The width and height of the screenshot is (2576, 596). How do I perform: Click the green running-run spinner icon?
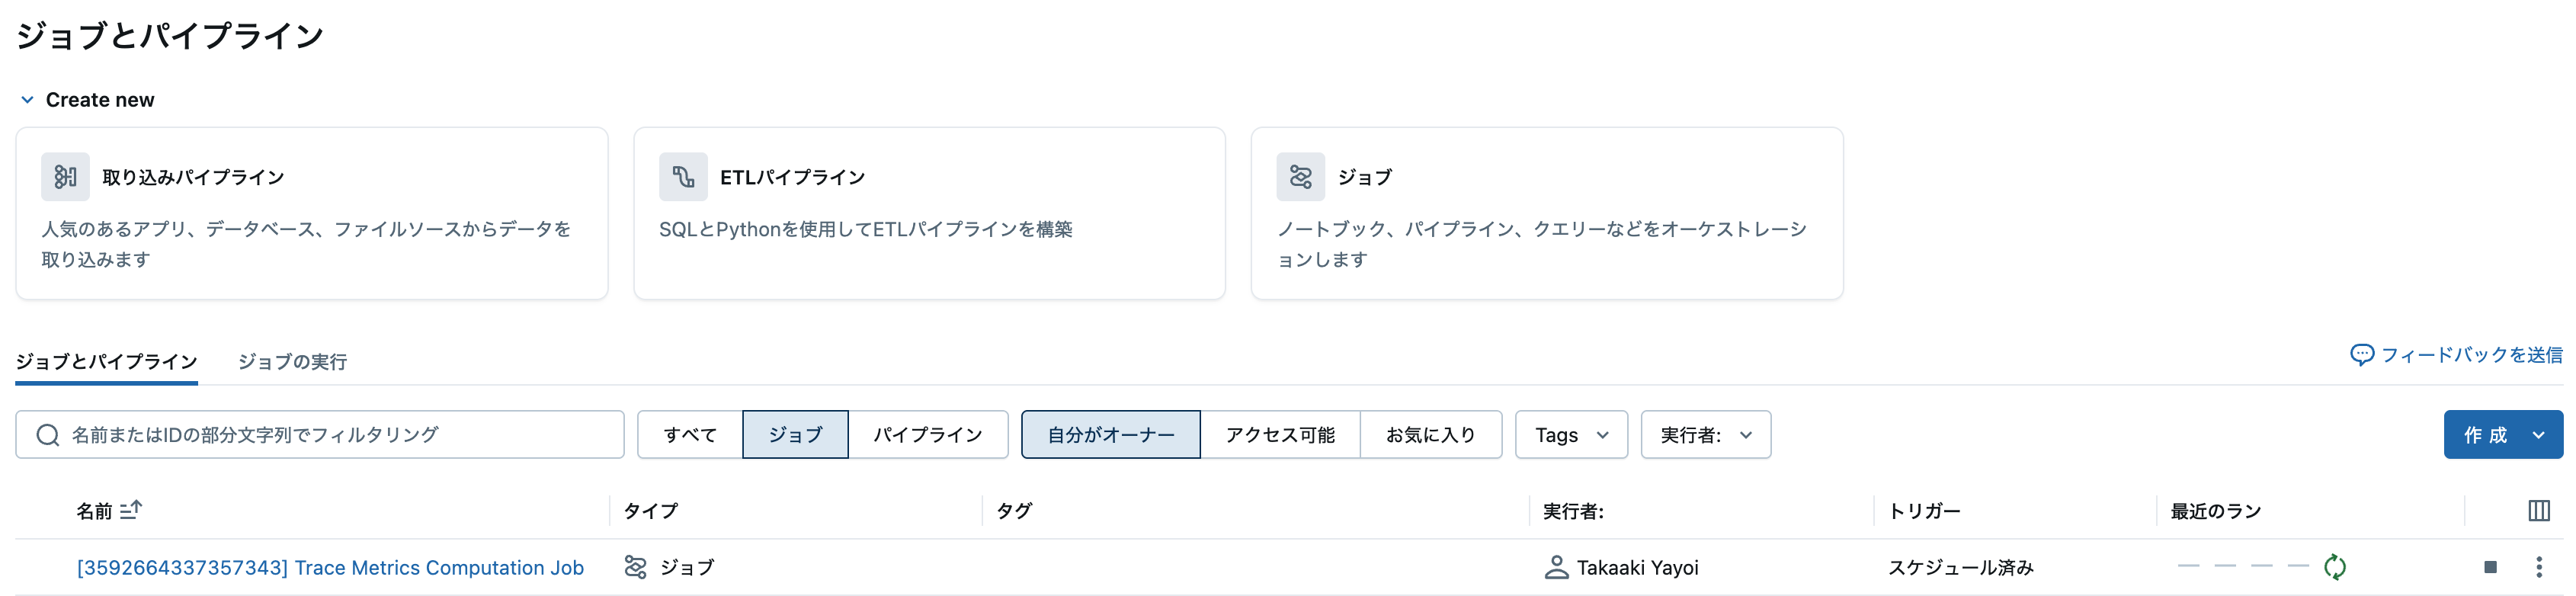point(2337,566)
